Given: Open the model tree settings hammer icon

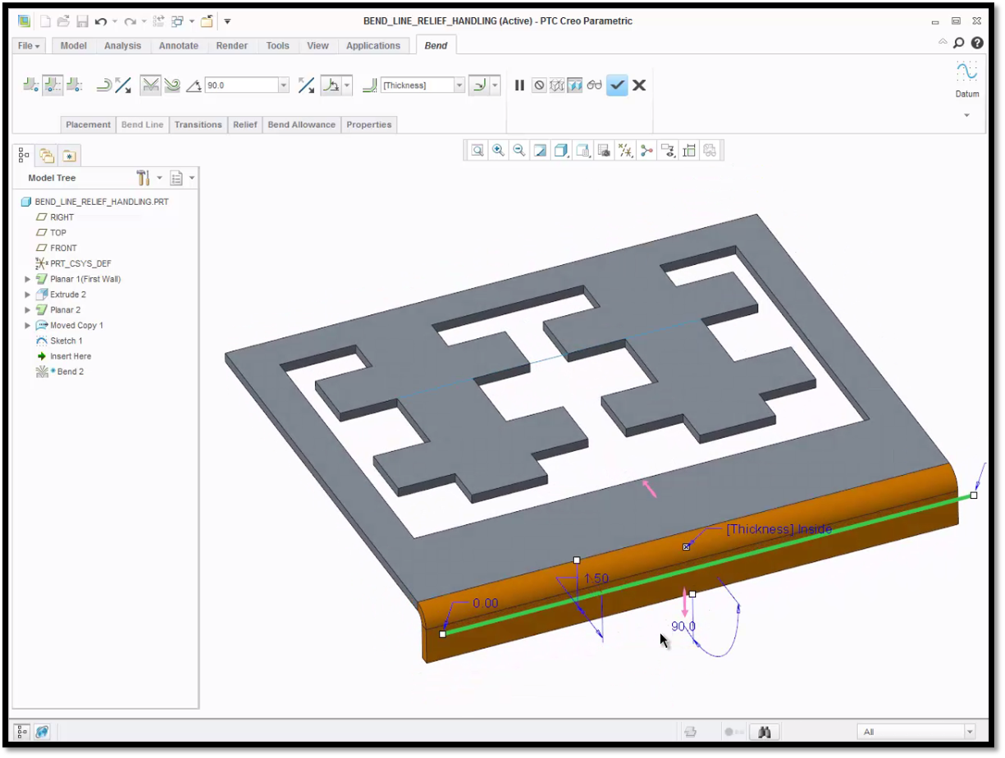Looking at the screenshot, I should (x=143, y=178).
